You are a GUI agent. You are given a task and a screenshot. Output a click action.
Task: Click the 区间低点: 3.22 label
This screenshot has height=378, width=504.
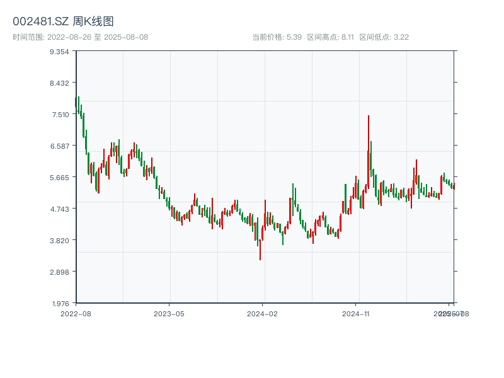click(384, 37)
